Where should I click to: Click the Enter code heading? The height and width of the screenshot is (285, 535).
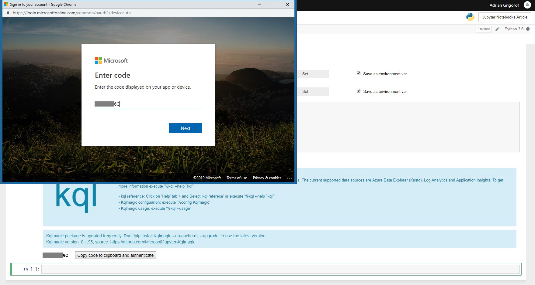pyautogui.click(x=113, y=75)
